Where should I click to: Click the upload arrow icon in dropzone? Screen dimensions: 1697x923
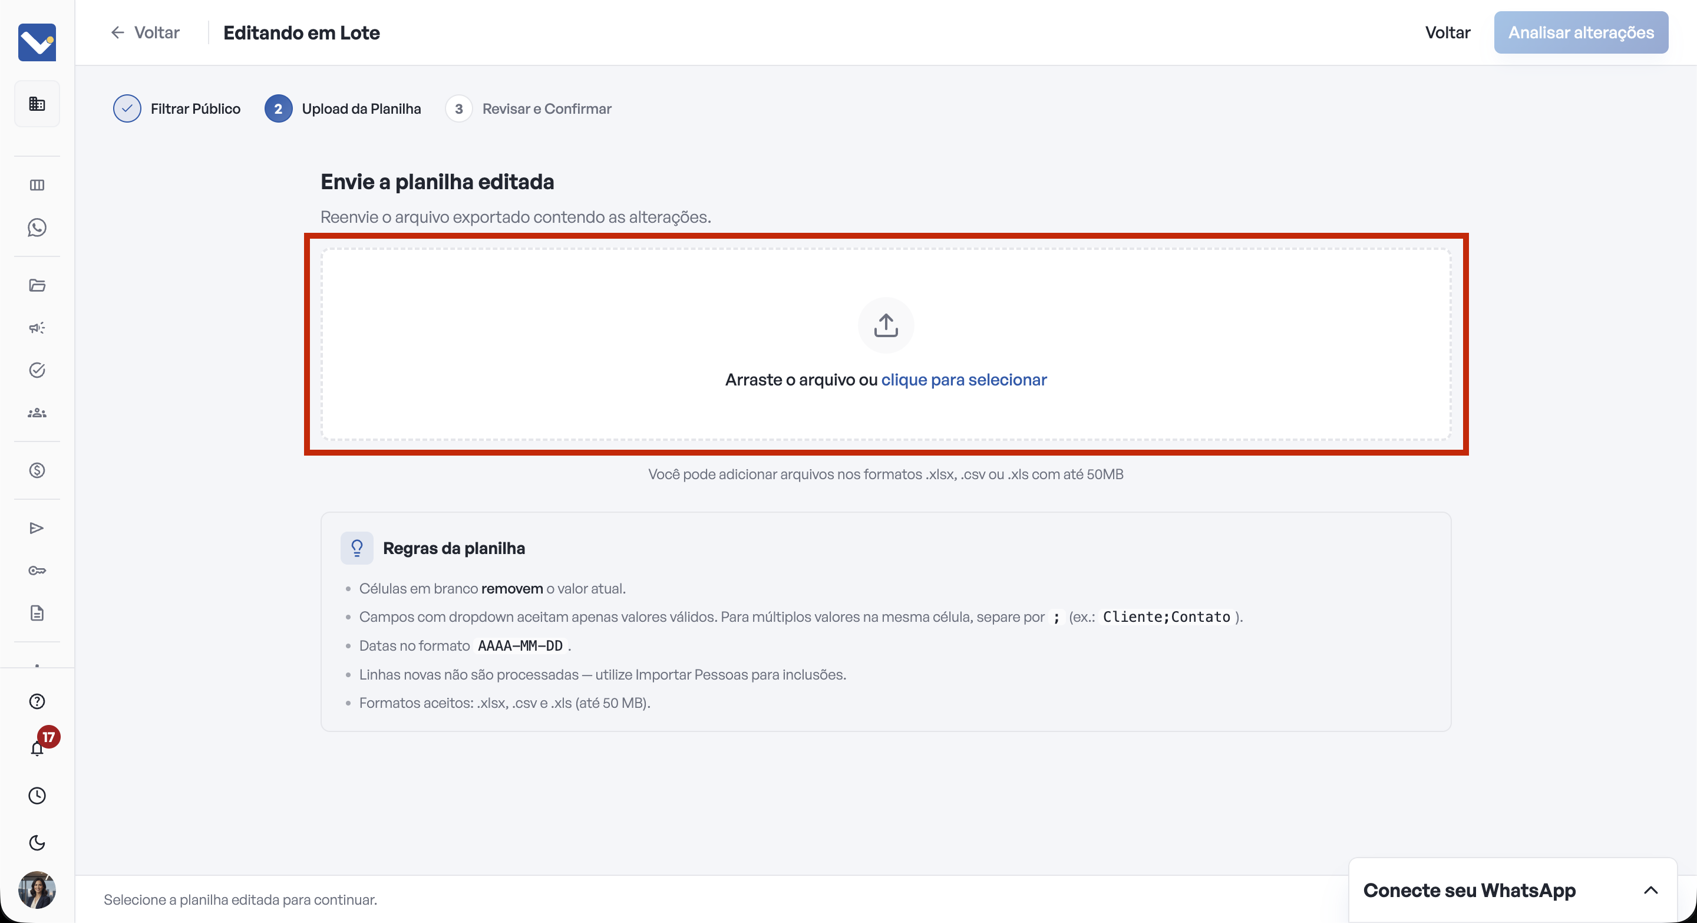pyautogui.click(x=886, y=325)
